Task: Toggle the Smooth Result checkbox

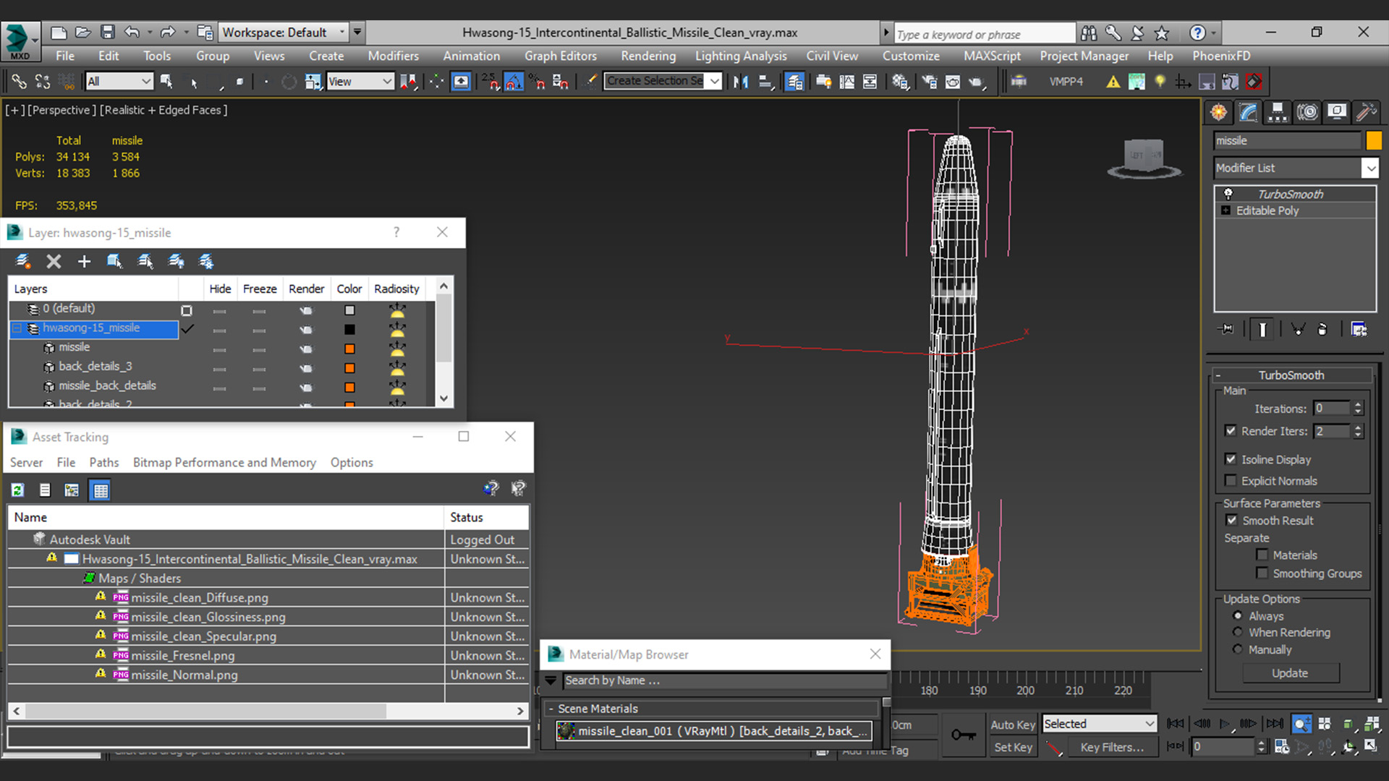Action: pyautogui.click(x=1231, y=521)
